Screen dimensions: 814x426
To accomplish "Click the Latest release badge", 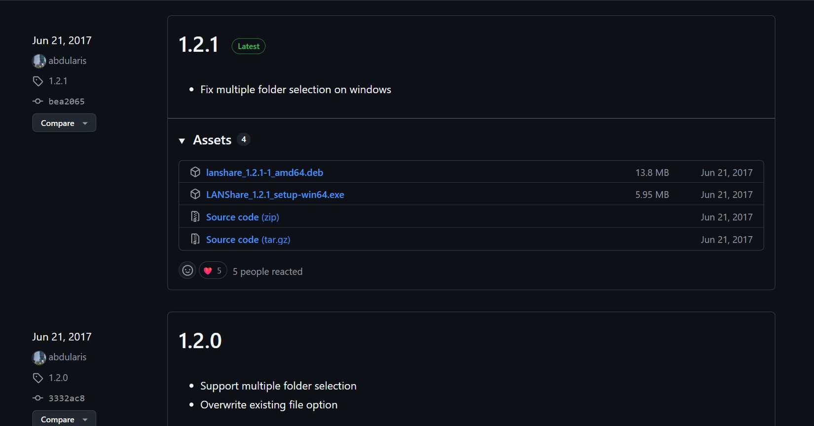I will coord(248,46).
